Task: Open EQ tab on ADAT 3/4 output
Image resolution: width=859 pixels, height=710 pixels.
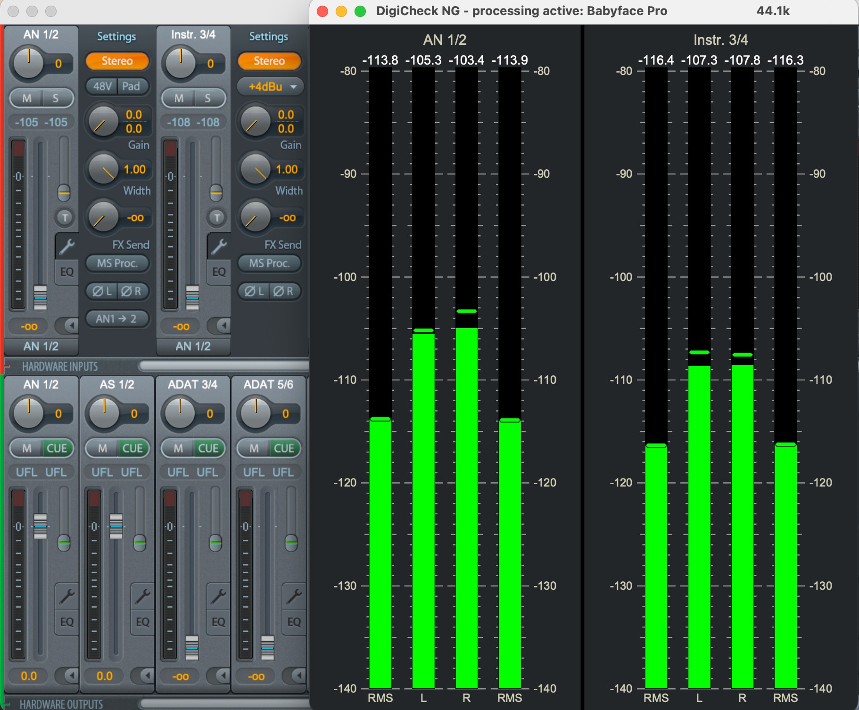Action: click(x=218, y=622)
